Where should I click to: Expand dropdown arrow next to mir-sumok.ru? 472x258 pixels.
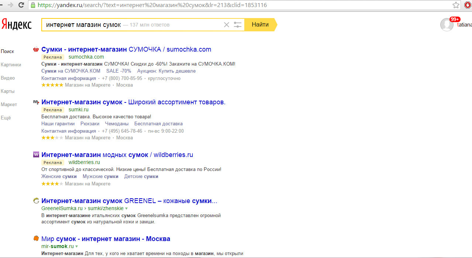pyautogui.click(x=77, y=246)
